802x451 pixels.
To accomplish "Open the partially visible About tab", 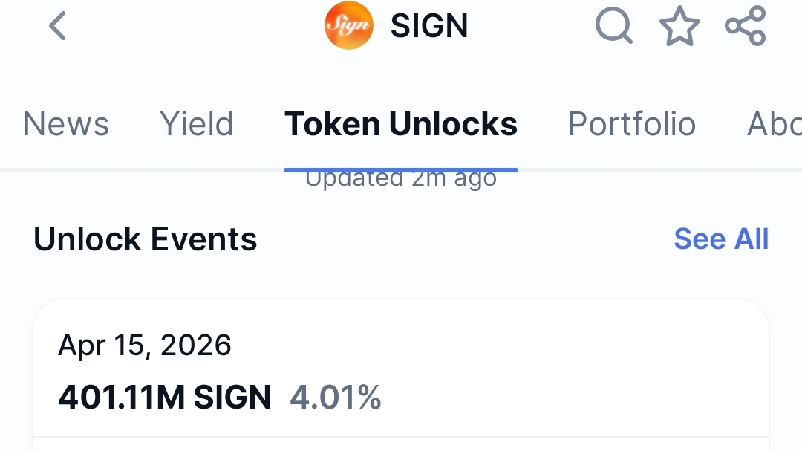I will click(775, 124).
